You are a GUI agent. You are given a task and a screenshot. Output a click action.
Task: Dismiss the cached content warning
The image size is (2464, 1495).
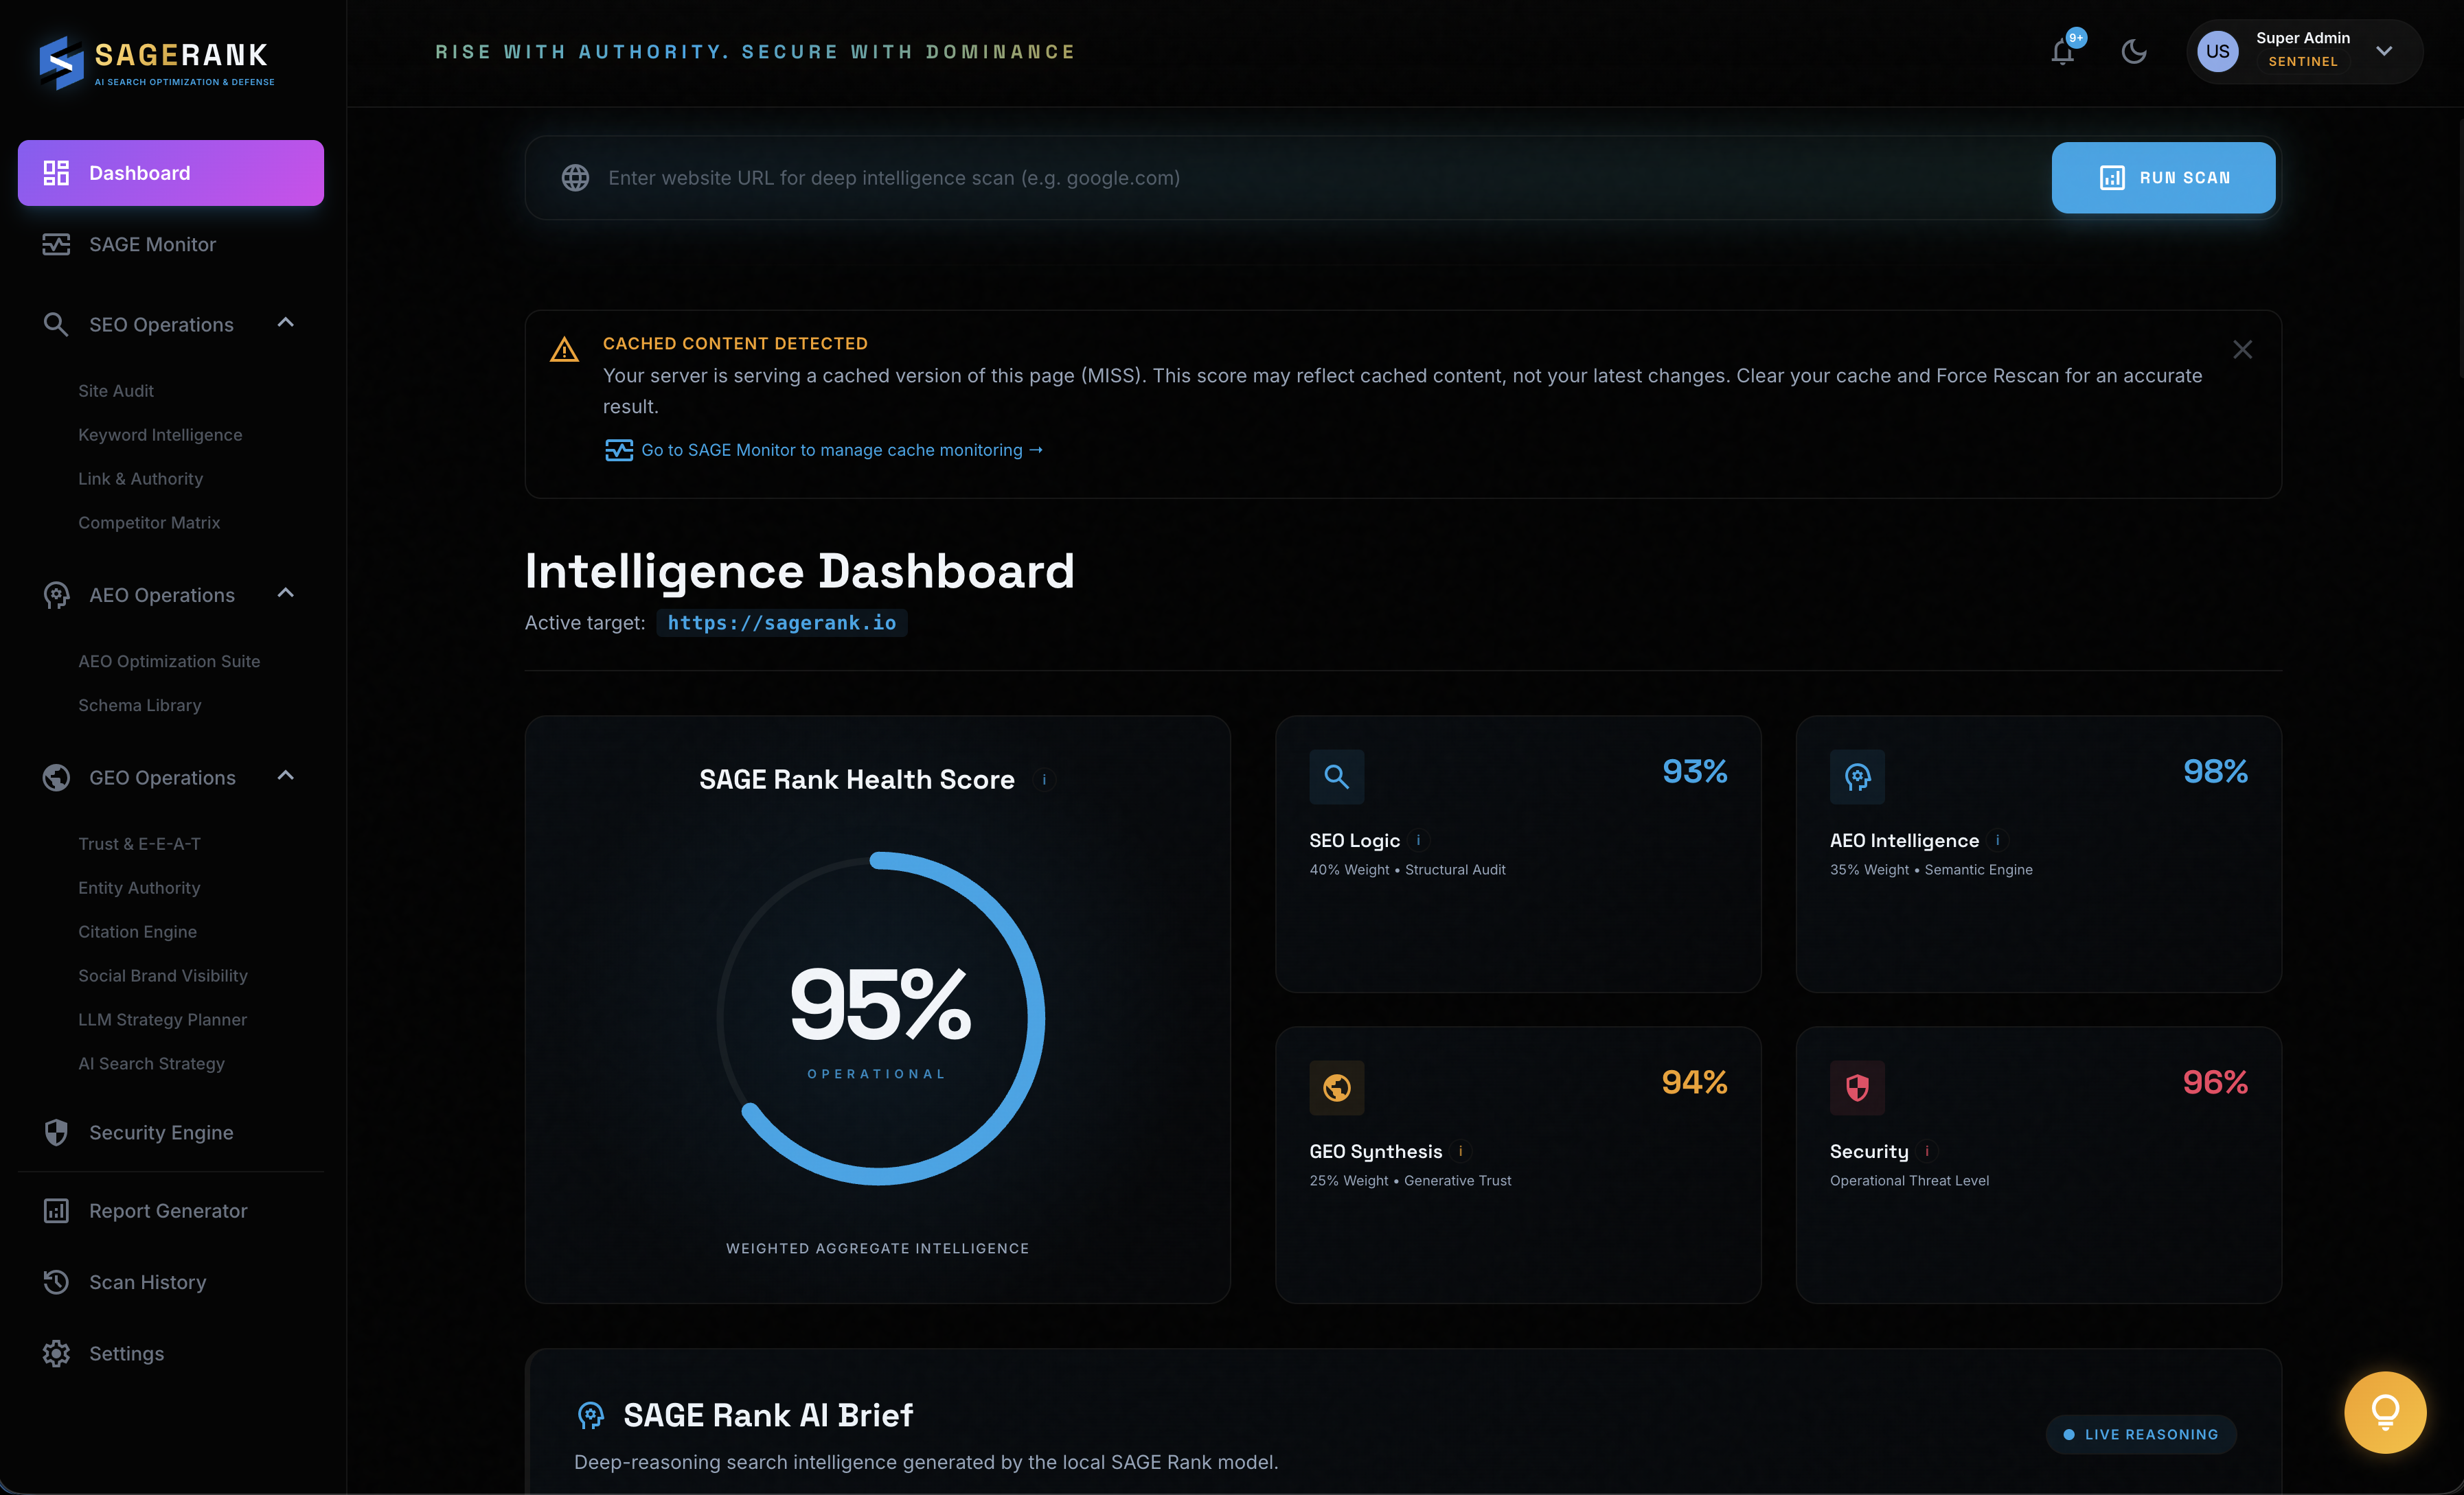(2243, 350)
